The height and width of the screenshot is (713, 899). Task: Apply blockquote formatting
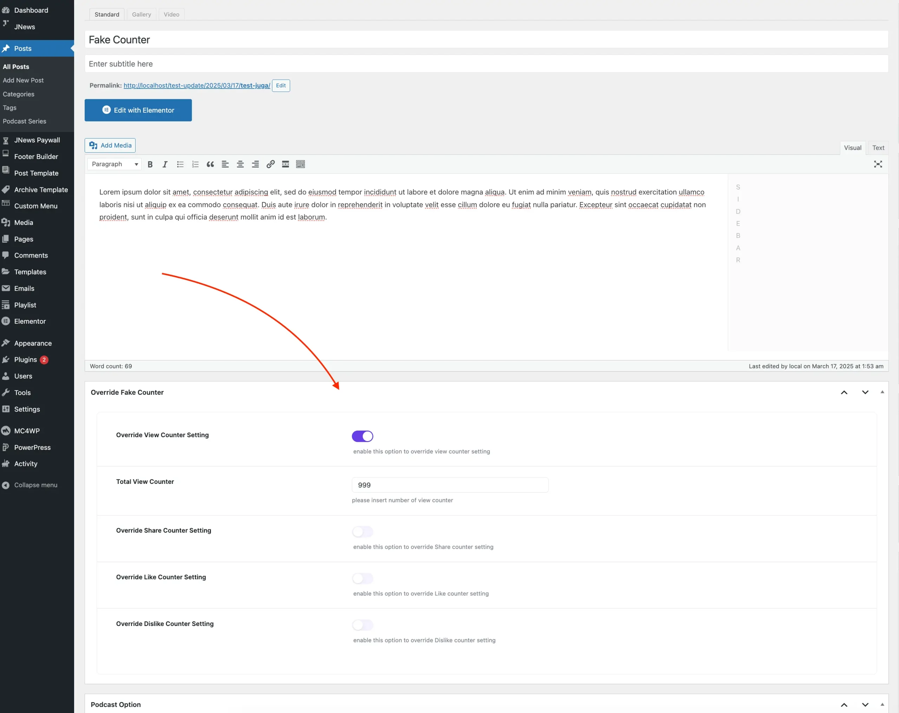210,164
